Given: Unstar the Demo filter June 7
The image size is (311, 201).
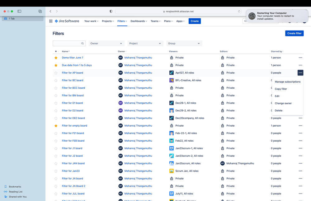Looking at the screenshot, I should point(56,58).
